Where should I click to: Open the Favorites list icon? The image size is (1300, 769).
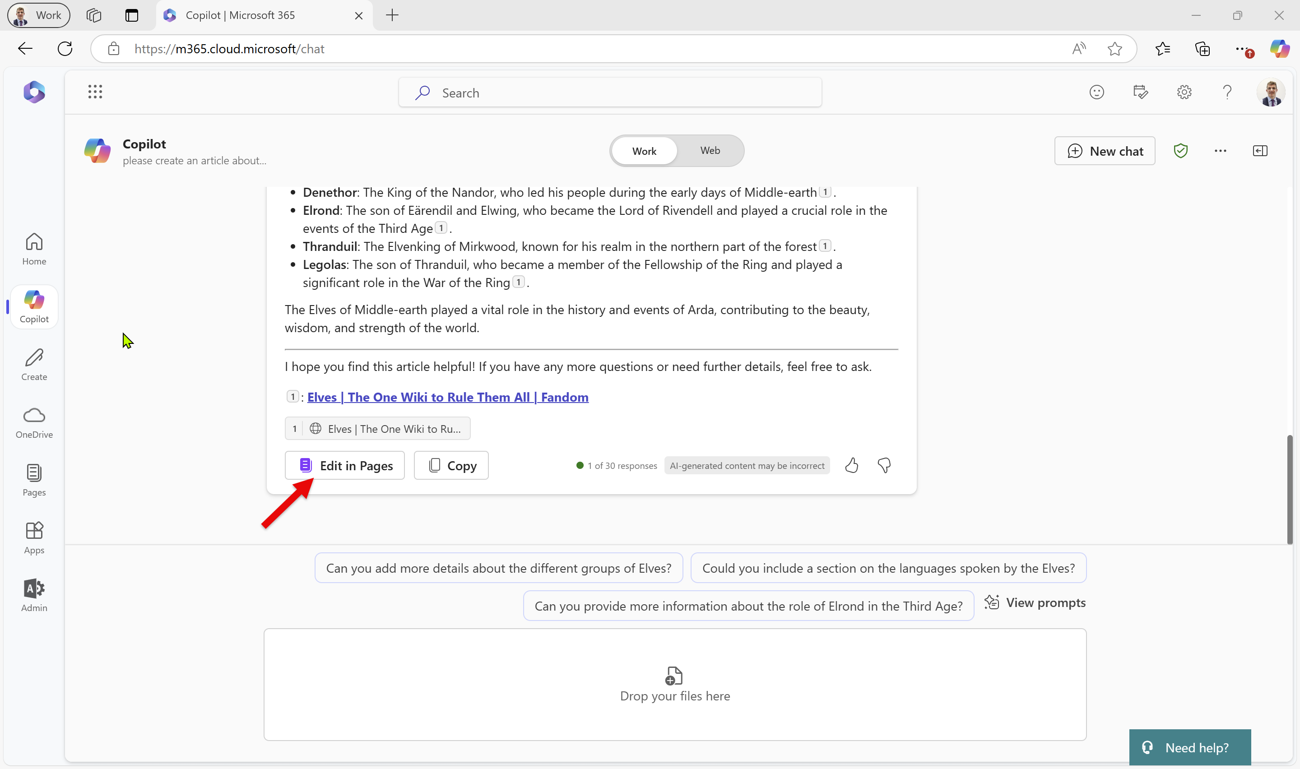[1163, 49]
